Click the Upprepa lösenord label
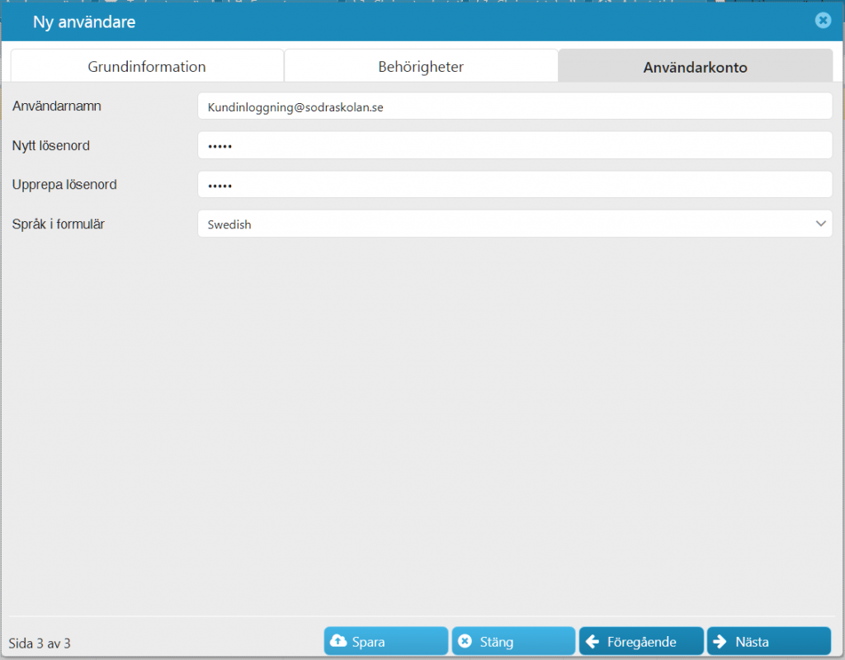 point(64,185)
